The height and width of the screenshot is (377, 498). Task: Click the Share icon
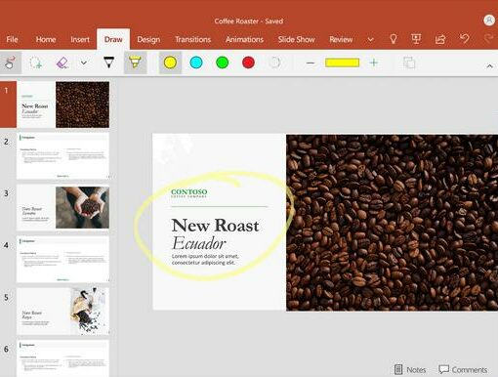(440, 39)
